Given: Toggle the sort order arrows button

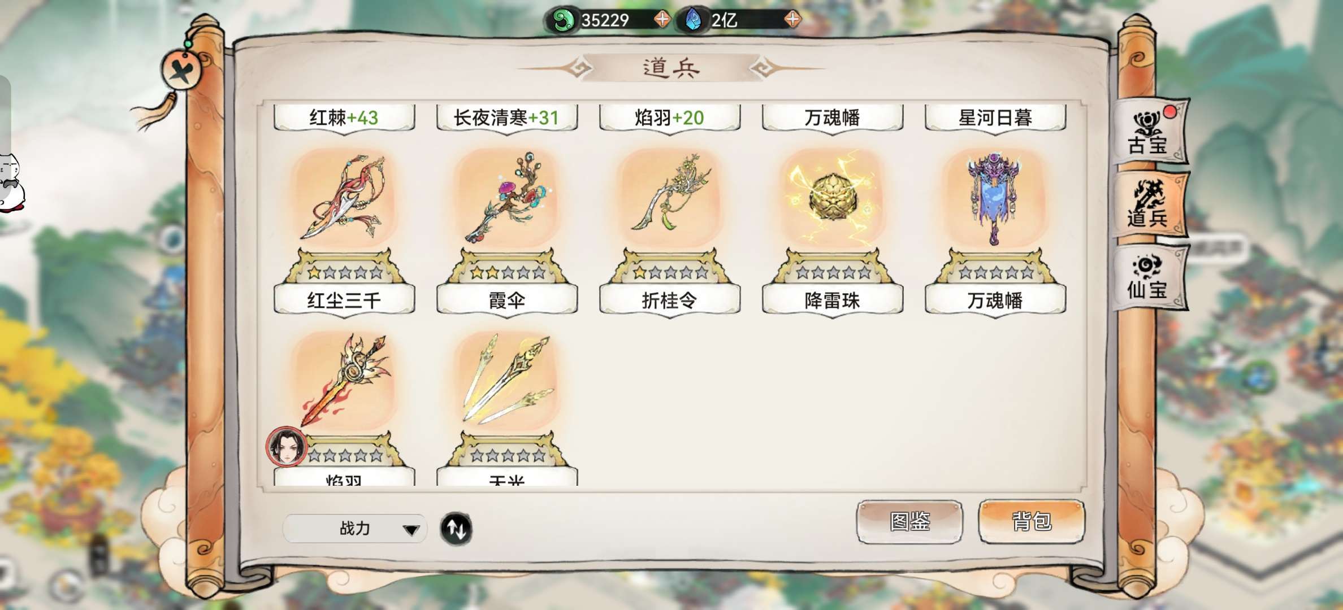Looking at the screenshot, I should pyautogui.click(x=456, y=529).
